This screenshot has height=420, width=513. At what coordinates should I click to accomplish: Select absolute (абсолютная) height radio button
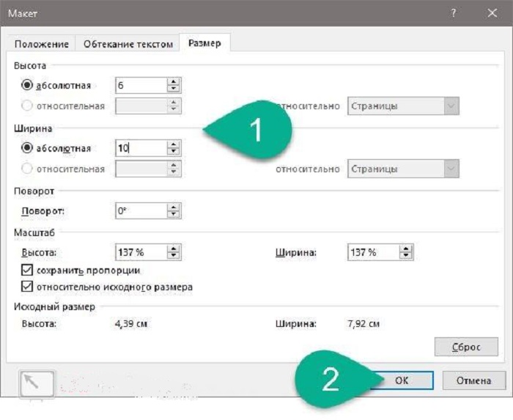(x=28, y=86)
